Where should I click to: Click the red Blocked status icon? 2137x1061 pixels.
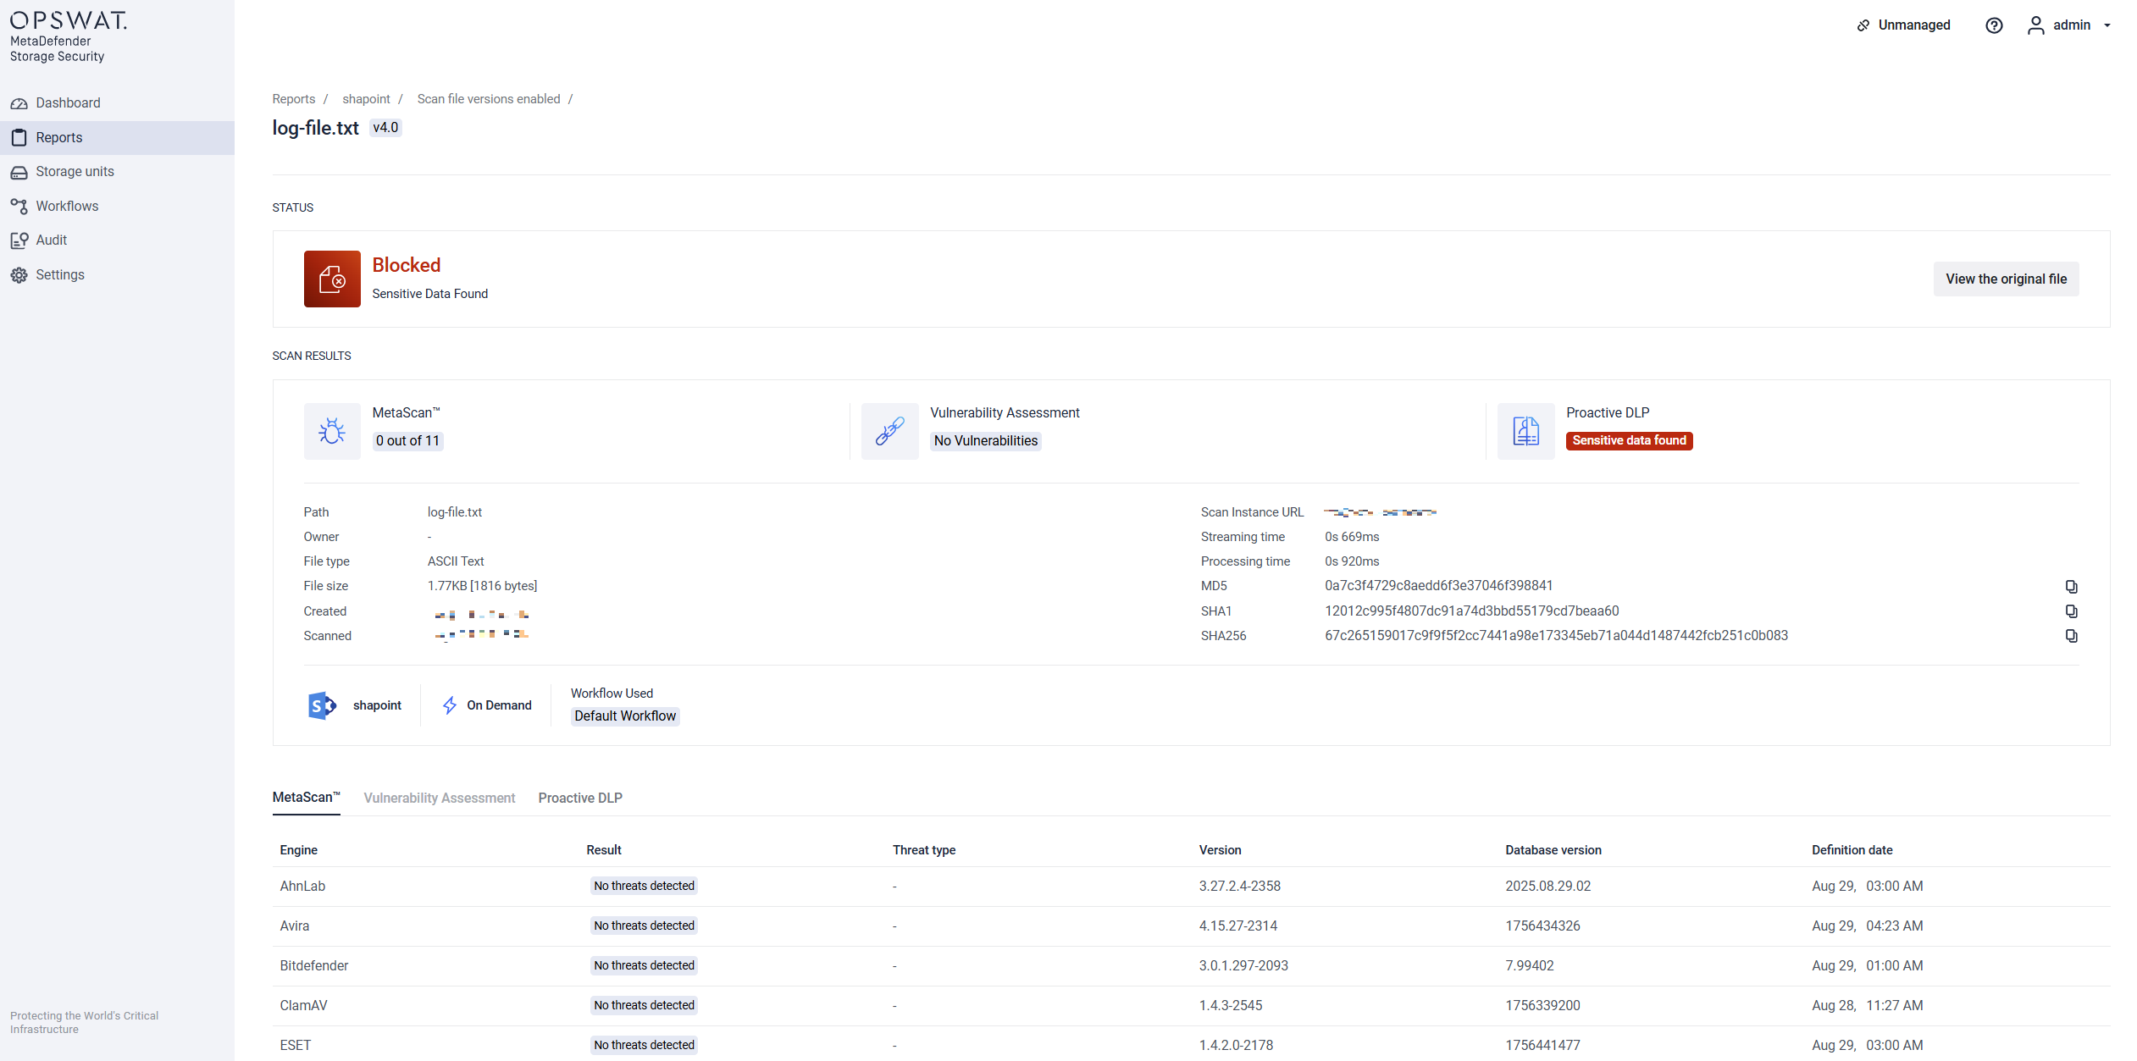tap(332, 279)
